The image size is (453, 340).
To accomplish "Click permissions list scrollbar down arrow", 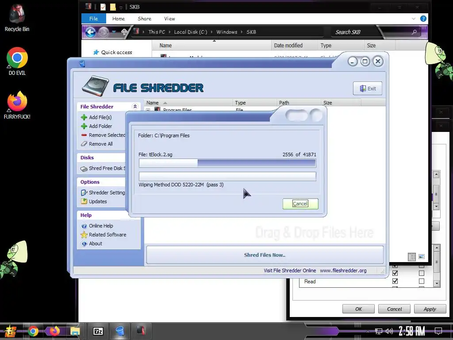I will pos(437,283).
